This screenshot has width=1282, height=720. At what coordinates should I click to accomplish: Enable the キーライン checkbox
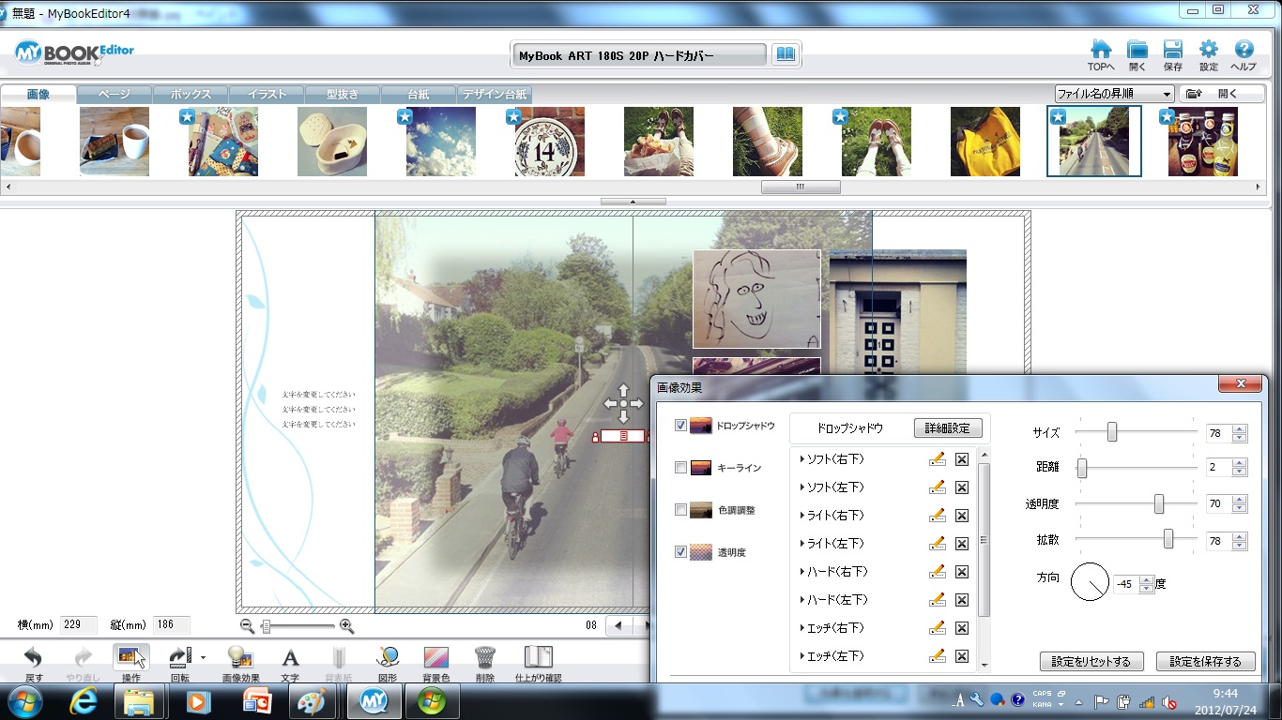(x=680, y=468)
